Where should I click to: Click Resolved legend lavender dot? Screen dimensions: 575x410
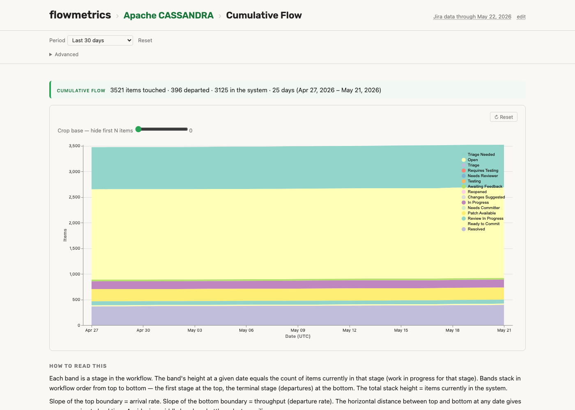click(x=464, y=229)
